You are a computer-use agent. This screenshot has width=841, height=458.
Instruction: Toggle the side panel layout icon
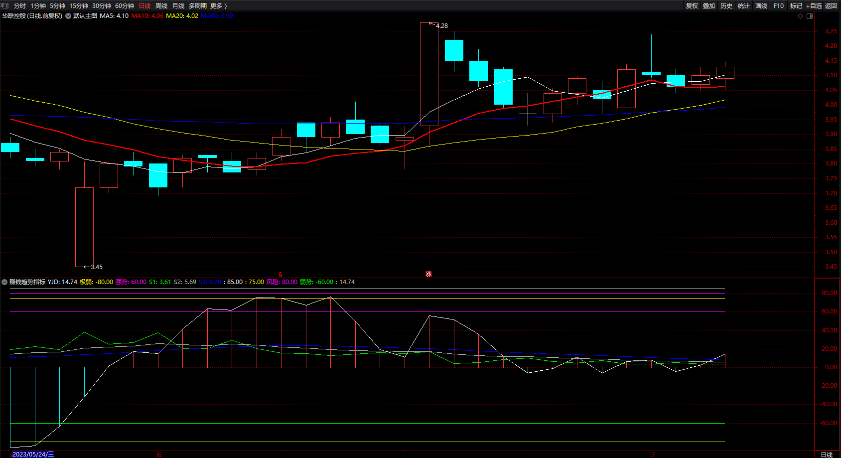pyautogui.click(x=810, y=16)
